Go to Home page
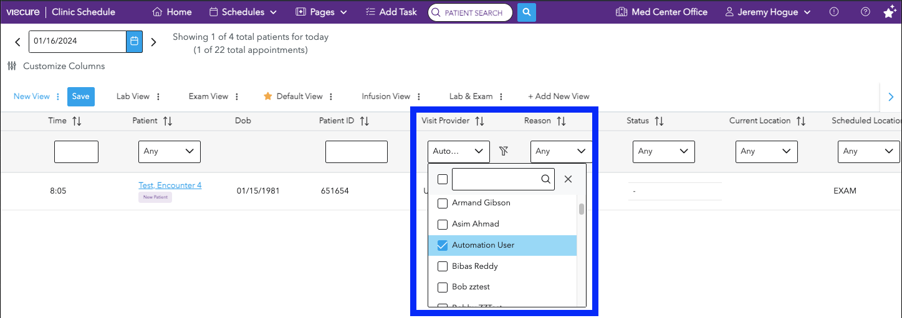902x318 pixels. 172,12
